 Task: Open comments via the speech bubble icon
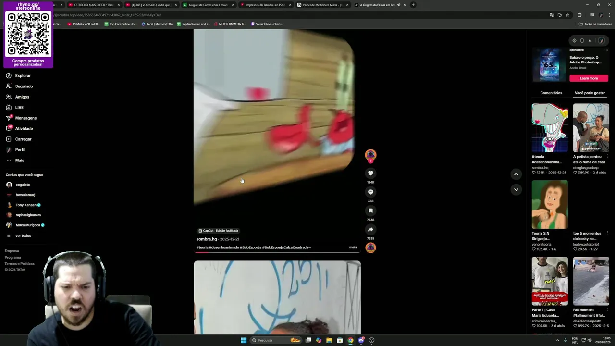[370, 192]
